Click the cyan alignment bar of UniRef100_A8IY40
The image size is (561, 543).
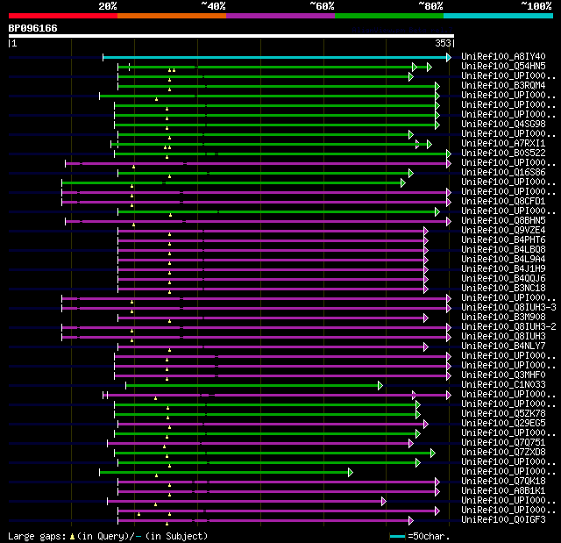pyautogui.click(x=274, y=57)
